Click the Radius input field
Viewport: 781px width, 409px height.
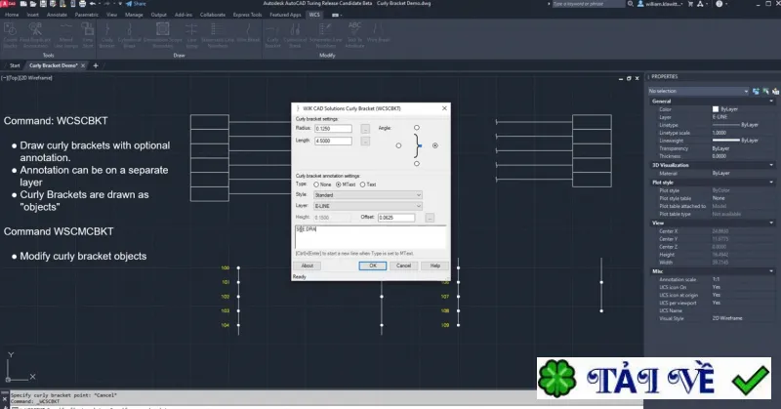[x=333, y=129]
